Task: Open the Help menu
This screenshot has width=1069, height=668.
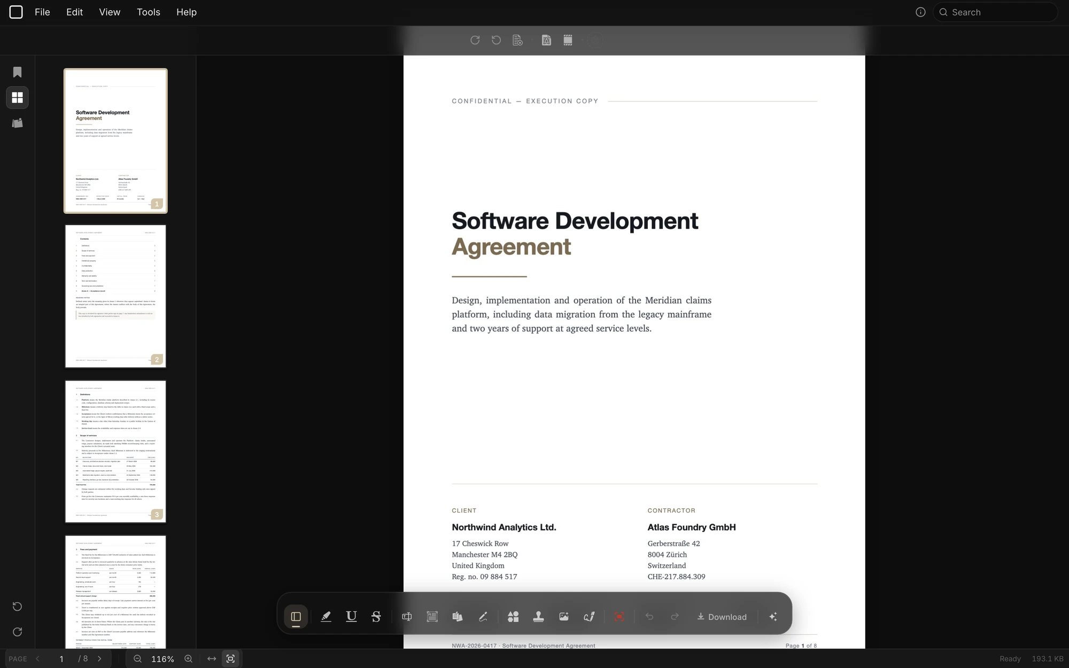Action: (187, 12)
